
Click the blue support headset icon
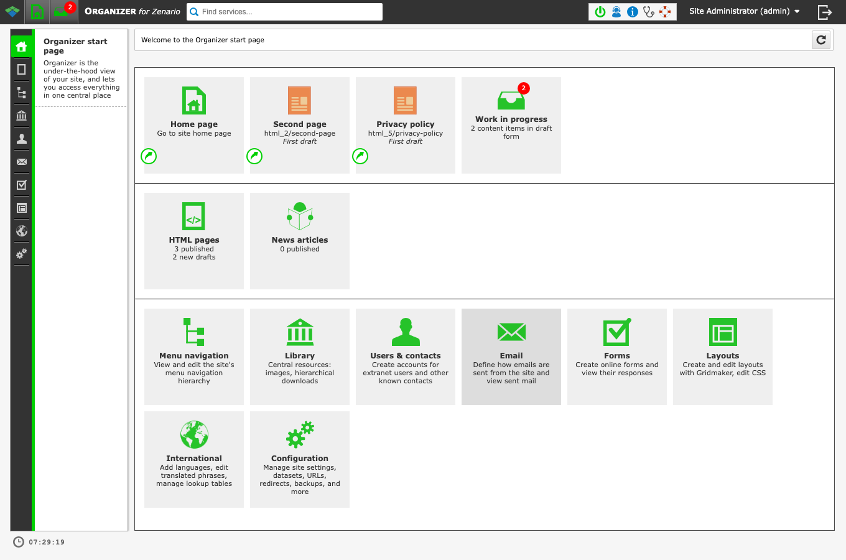[x=616, y=12]
